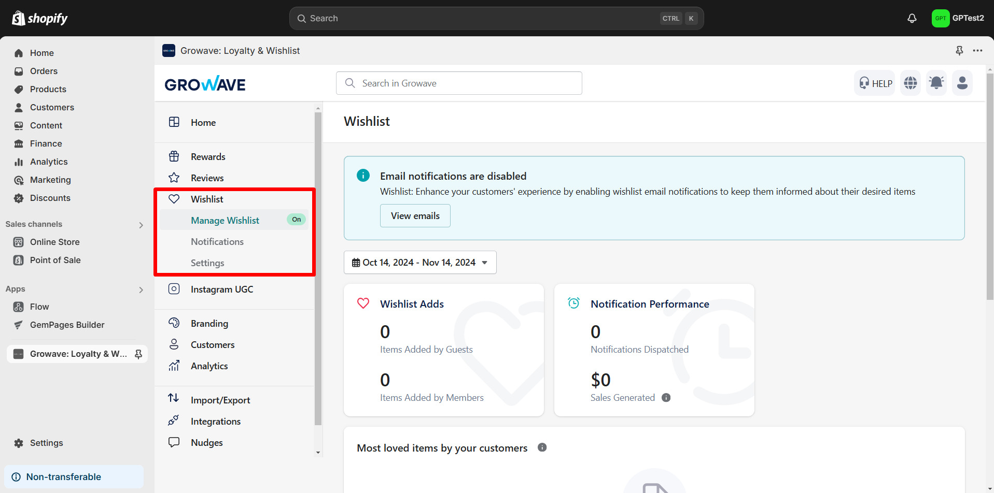Click the Growave sidebar scrollbar down arrow
Screen dimensions: 994x493
pyautogui.click(x=318, y=453)
